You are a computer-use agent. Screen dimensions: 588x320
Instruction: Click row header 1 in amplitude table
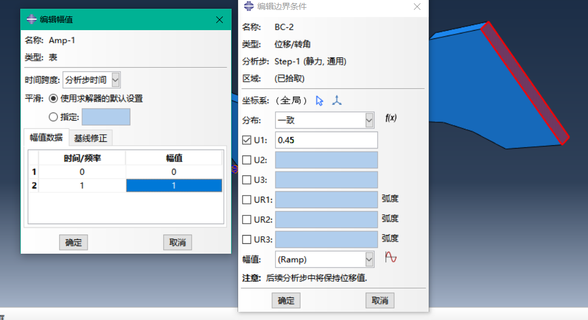(x=34, y=172)
